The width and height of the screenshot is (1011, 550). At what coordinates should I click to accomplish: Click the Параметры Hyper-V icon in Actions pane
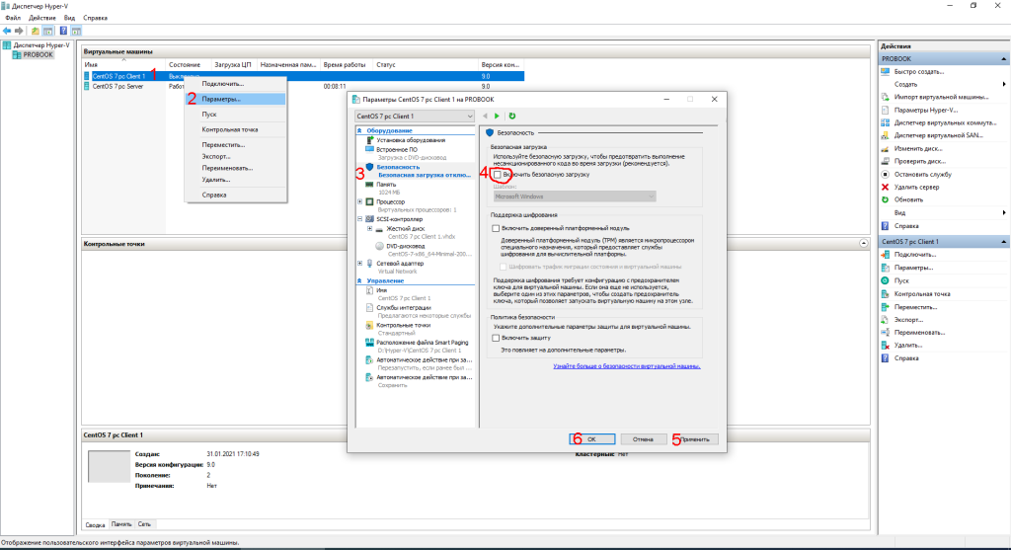point(886,110)
